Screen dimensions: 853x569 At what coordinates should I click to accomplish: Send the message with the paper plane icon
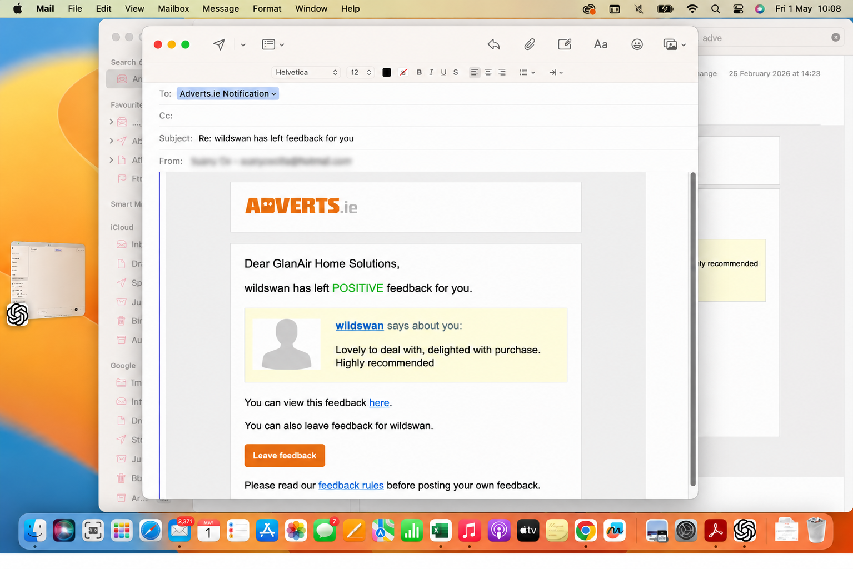pos(220,44)
